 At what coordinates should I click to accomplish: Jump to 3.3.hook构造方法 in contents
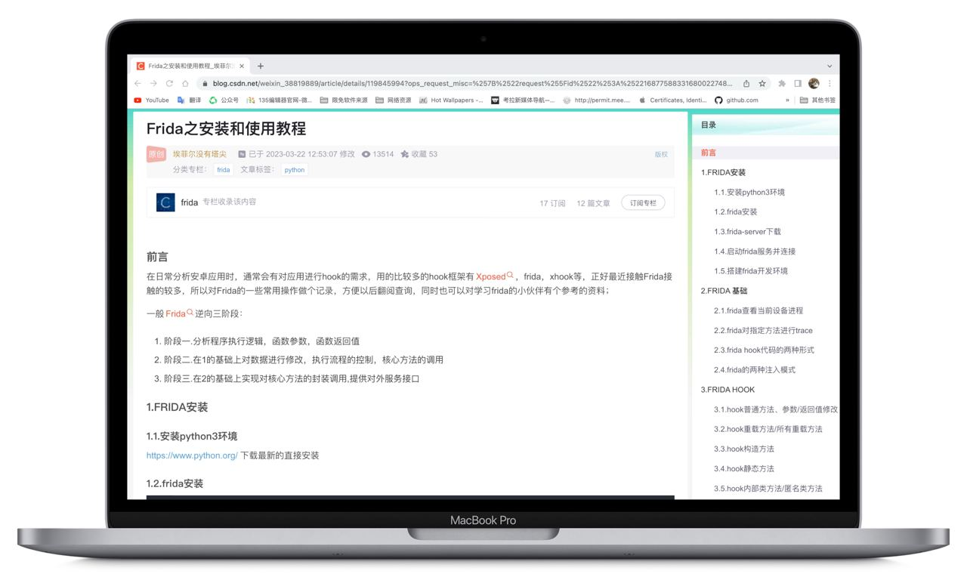tap(744, 449)
